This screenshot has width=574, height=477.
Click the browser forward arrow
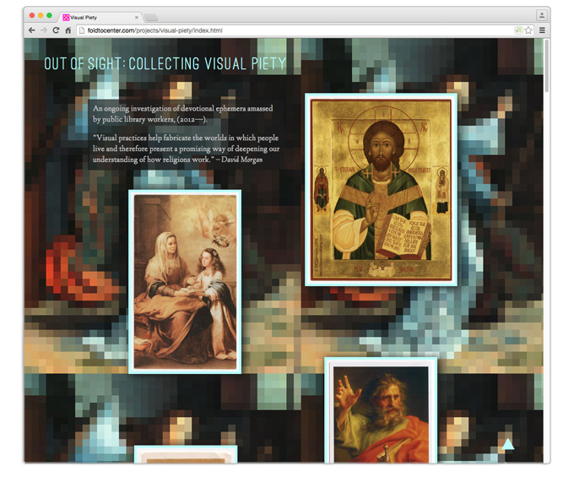[44, 30]
